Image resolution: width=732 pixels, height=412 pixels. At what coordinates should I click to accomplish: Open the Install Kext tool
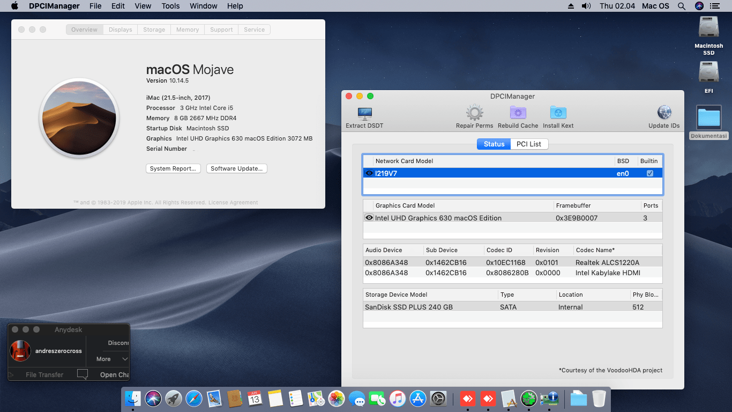tap(558, 113)
